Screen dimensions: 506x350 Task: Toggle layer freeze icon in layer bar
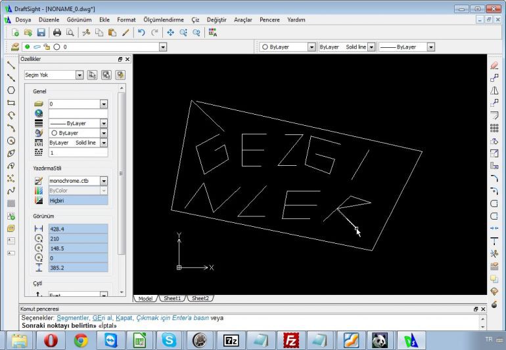(37, 47)
